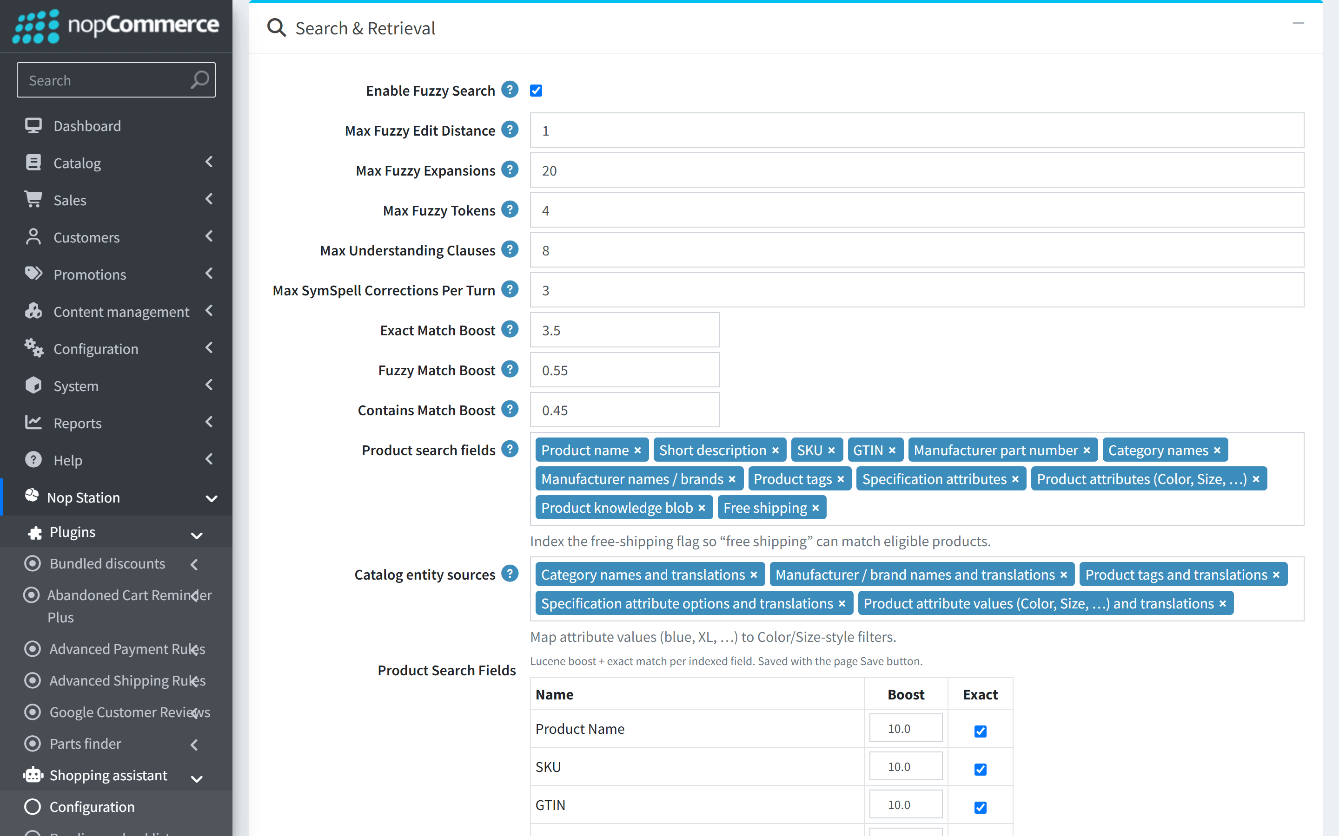Open Parts finder plugin menu

[116, 744]
